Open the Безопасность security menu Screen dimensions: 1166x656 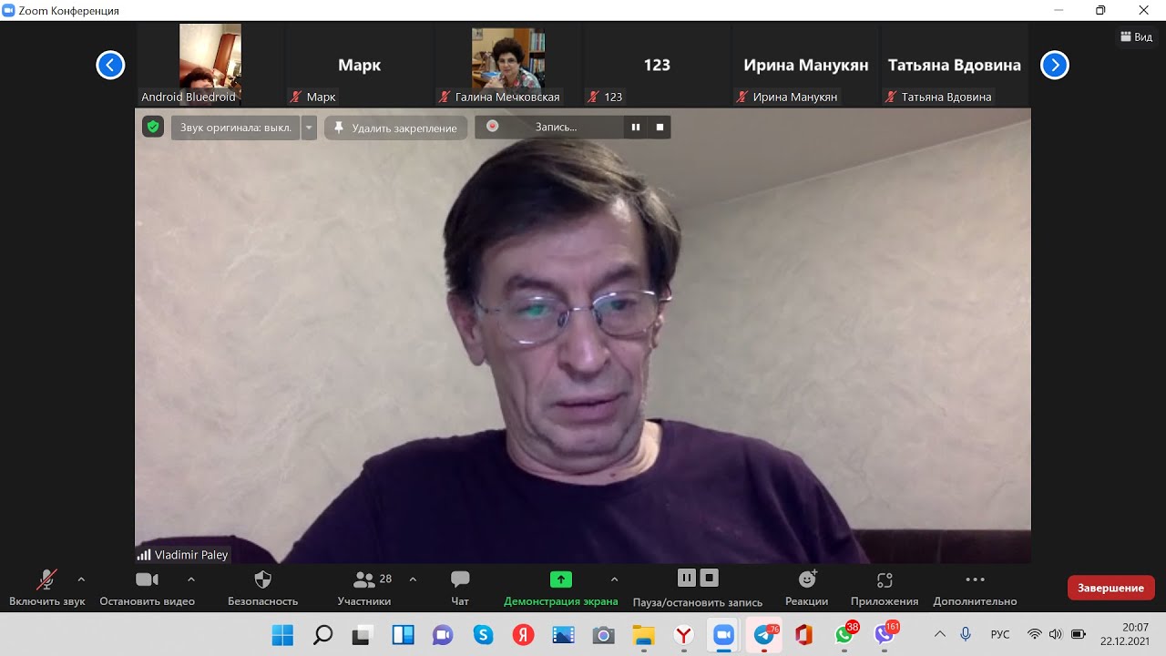[262, 588]
